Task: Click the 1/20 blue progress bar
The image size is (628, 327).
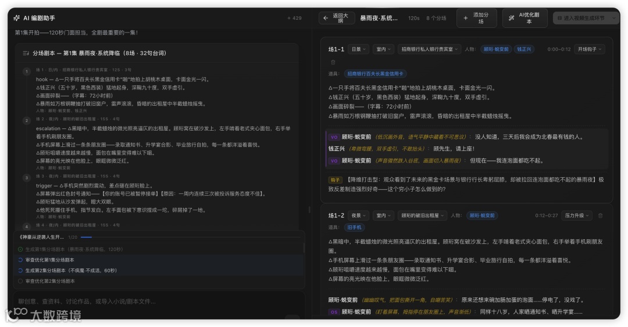Action: (x=190, y=238)
